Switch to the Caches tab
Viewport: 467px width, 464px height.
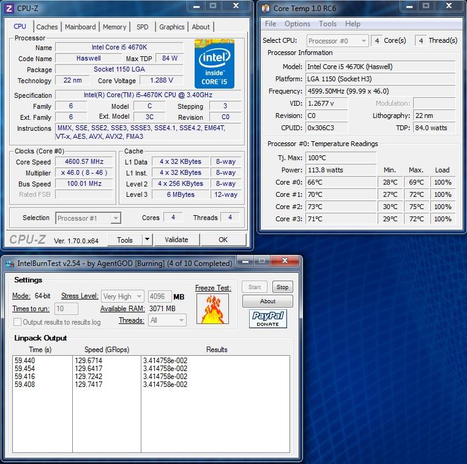point(47,27)
